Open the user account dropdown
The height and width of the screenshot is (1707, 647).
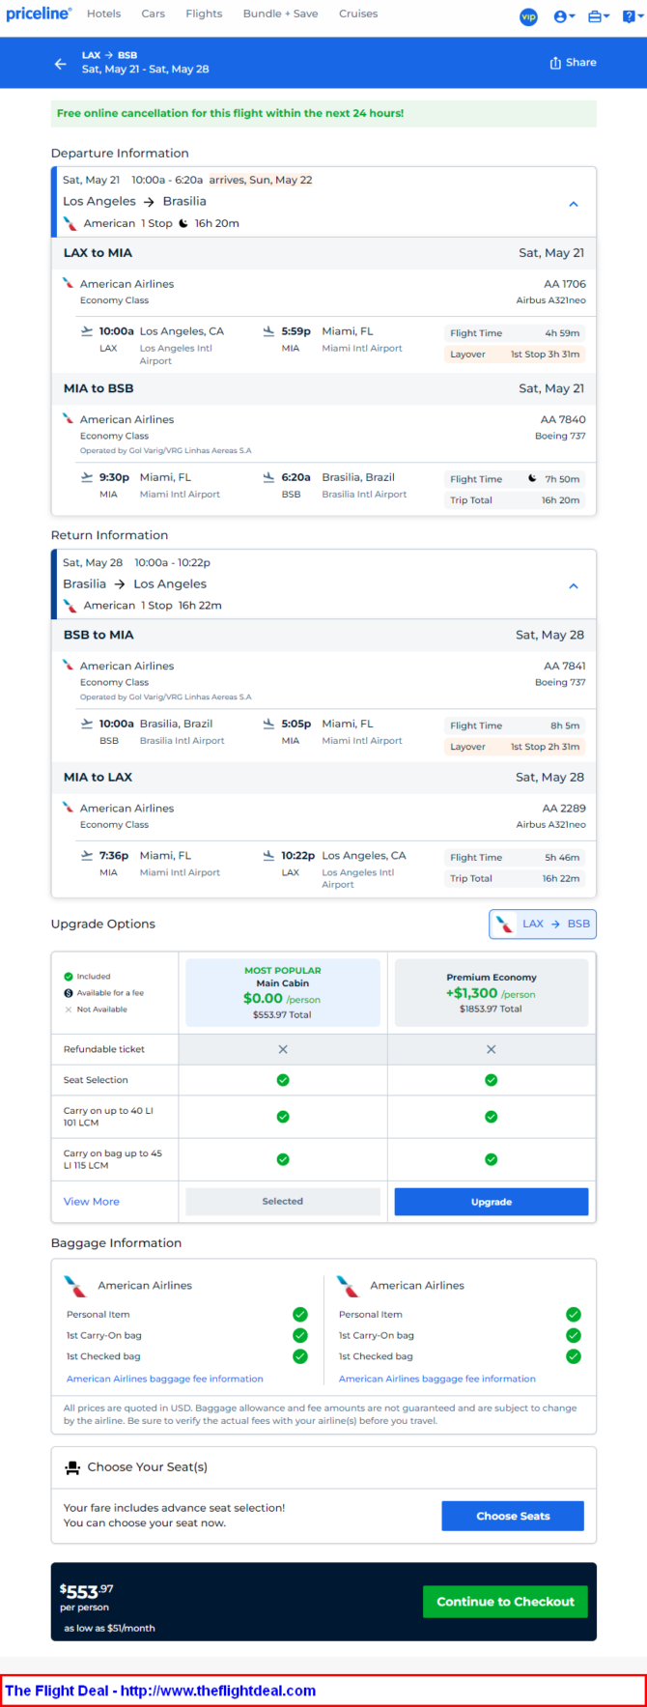click(x=564, y=16)
